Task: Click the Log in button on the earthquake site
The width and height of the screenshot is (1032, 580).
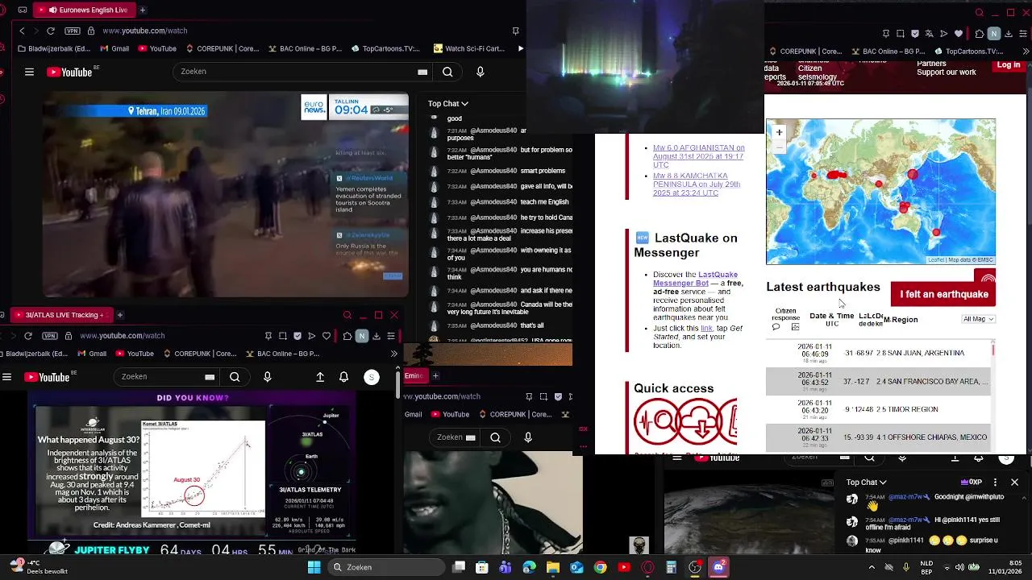Action: (1009, 65)
